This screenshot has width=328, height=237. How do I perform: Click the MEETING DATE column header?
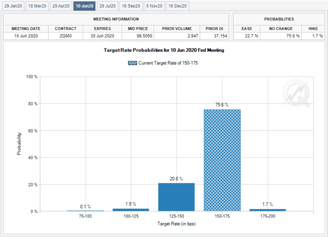tap(26, 29)
